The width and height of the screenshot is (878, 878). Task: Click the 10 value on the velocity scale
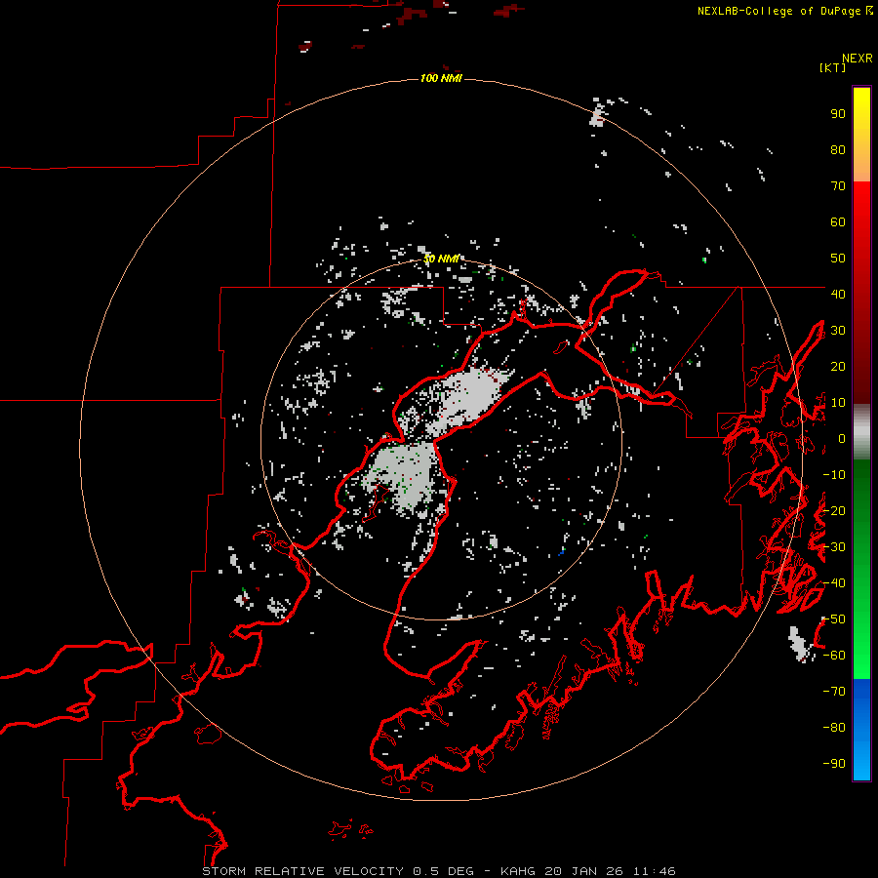838,403
